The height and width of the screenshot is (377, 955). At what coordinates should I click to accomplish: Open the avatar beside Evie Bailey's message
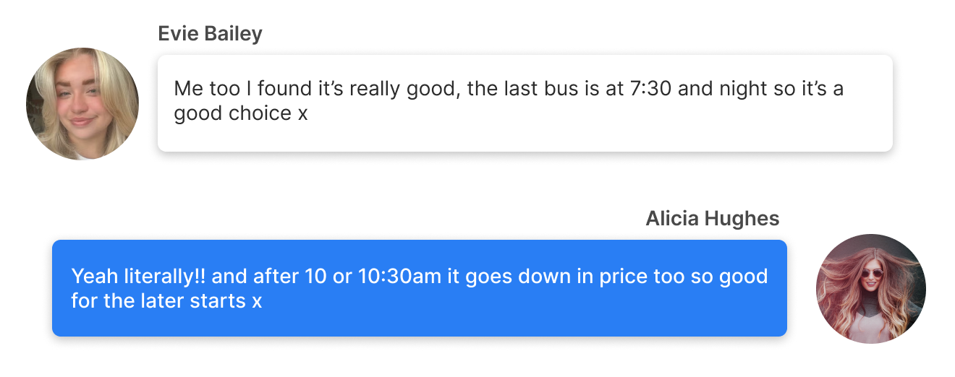(x=82, y=104)
